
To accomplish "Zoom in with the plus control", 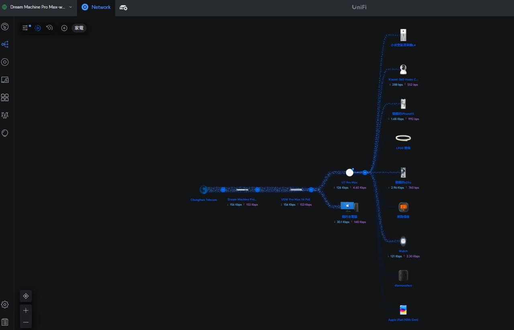I will tap(26, 310).
